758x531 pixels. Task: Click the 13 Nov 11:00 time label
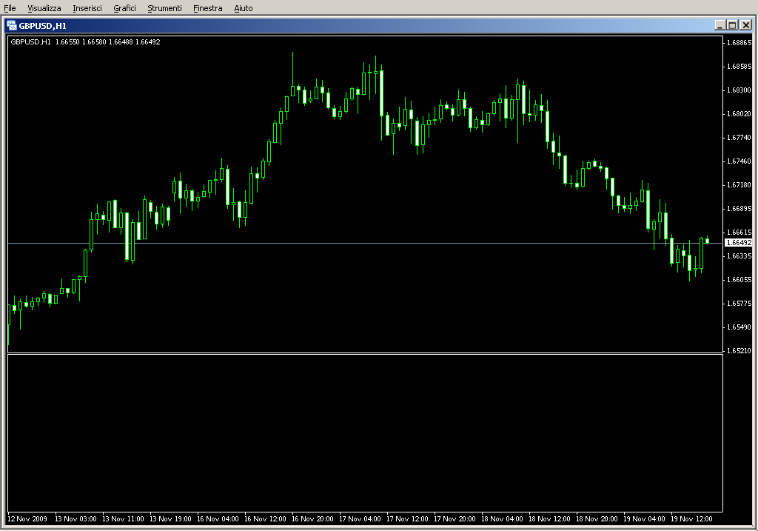point(124,519)
